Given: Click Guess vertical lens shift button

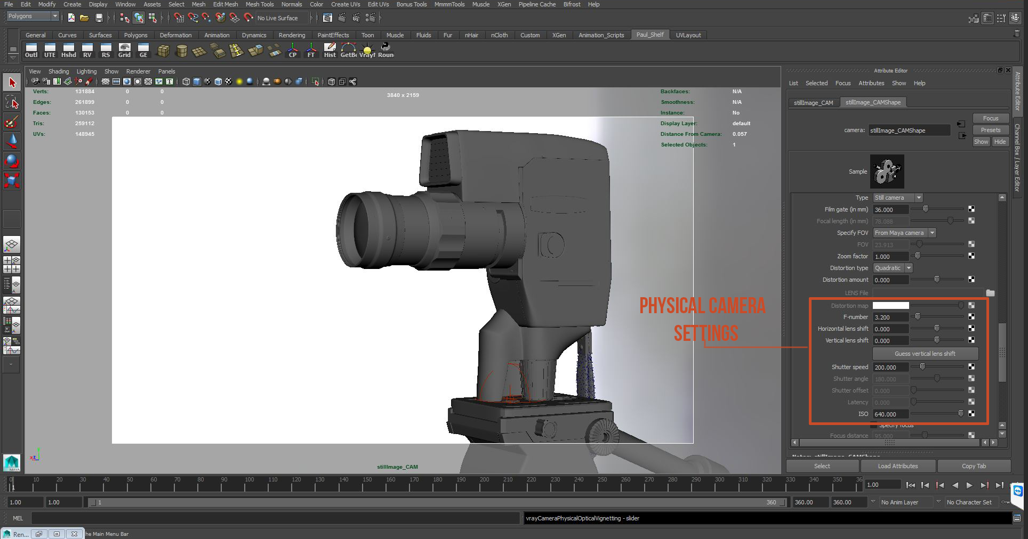Looking at the screenshot, I should coord(925,354).
